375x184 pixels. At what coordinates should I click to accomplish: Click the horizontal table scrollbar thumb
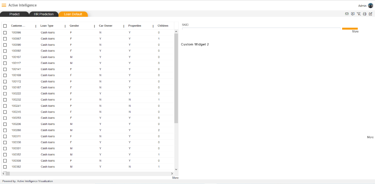[8, 174]
